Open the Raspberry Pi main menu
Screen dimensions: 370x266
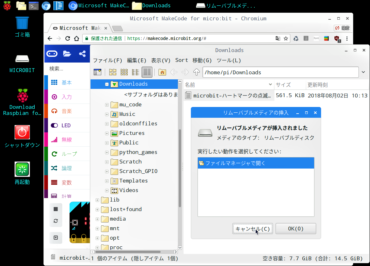click(7, 5)
